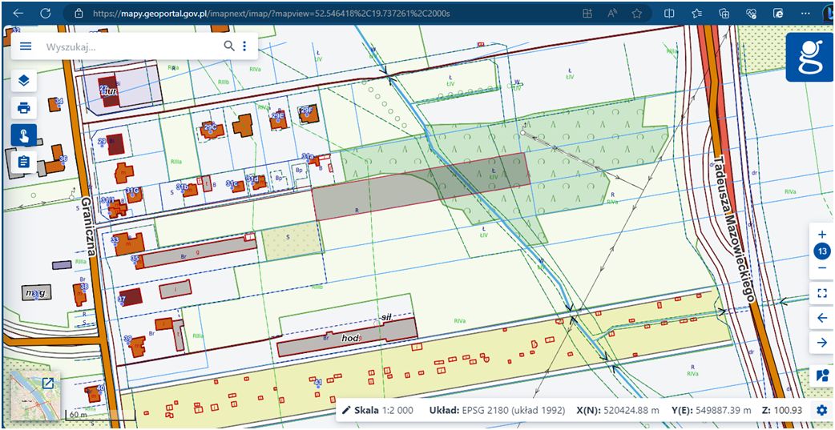Select building number 33 on map
This screenshot has width=835, height=430.
(130, 243)
